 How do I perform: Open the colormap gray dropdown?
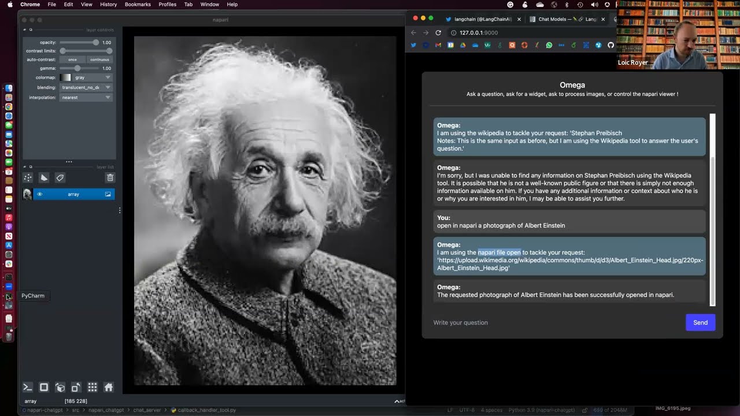tap(86, 77)
